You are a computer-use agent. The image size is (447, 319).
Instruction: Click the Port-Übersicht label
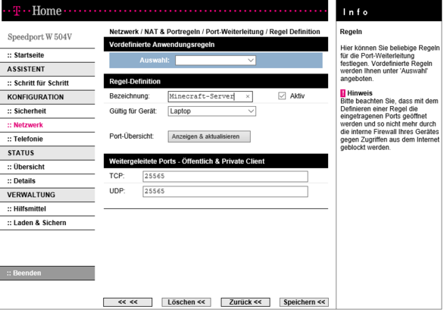point(131,136)
